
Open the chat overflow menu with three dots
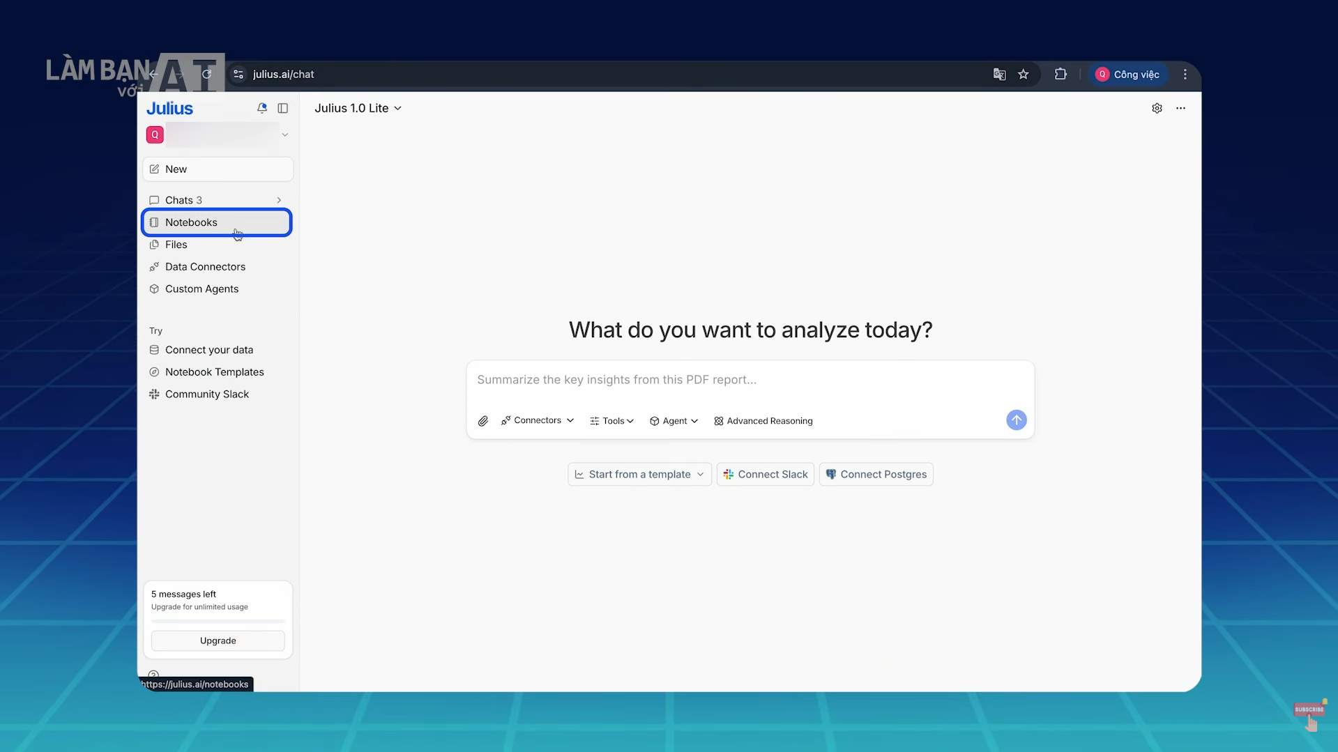coord(1181,108)
